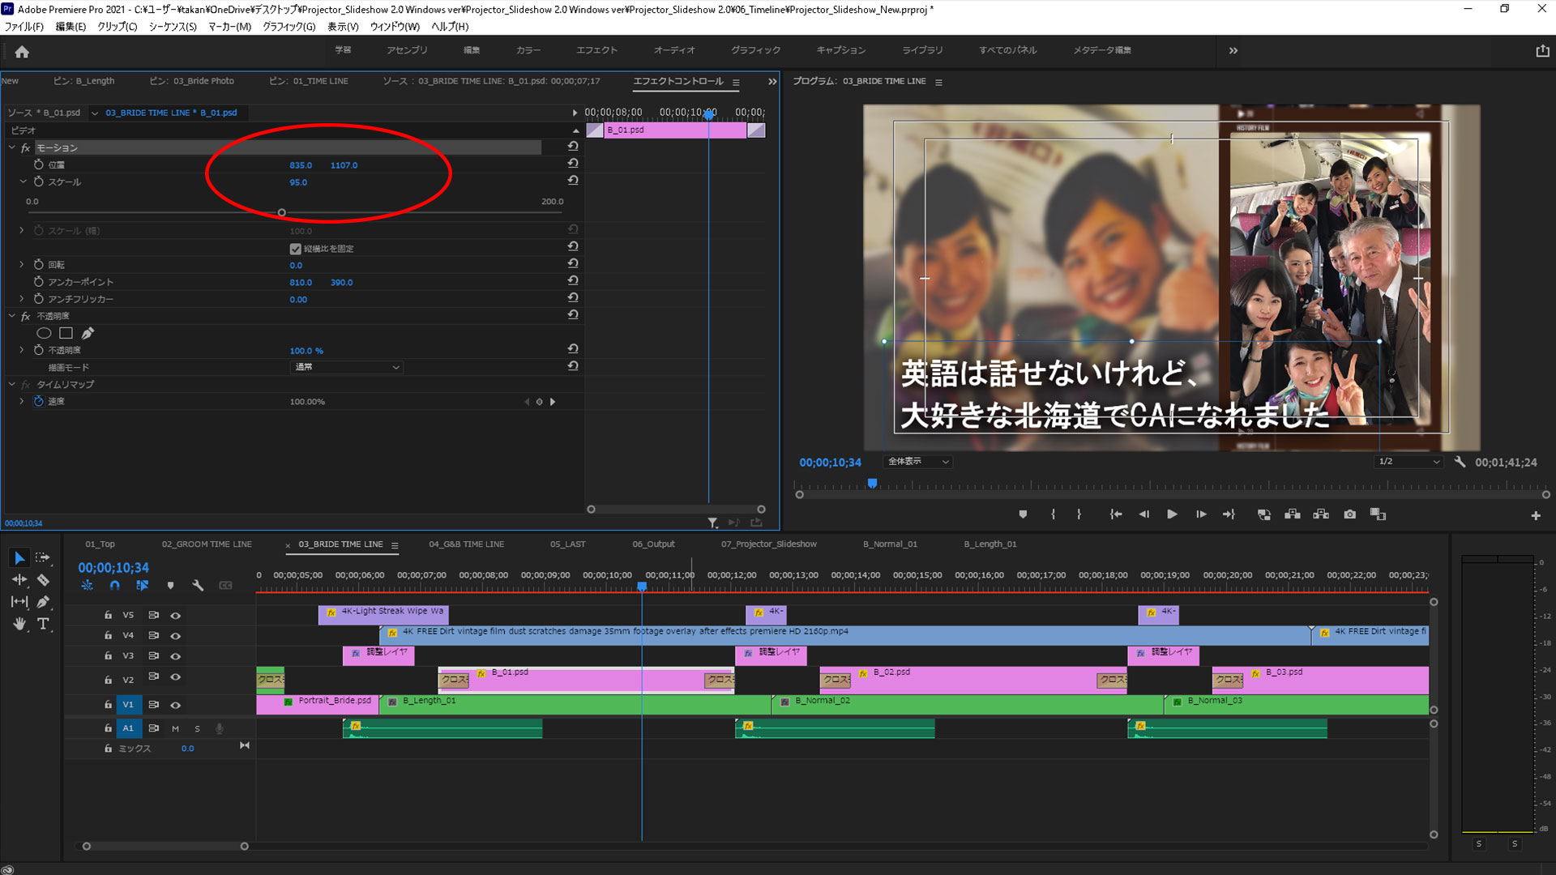Select the B_02.psd clip on V2
The image size is (1556, 875).
pyautogui.click(x=972, y=680)
